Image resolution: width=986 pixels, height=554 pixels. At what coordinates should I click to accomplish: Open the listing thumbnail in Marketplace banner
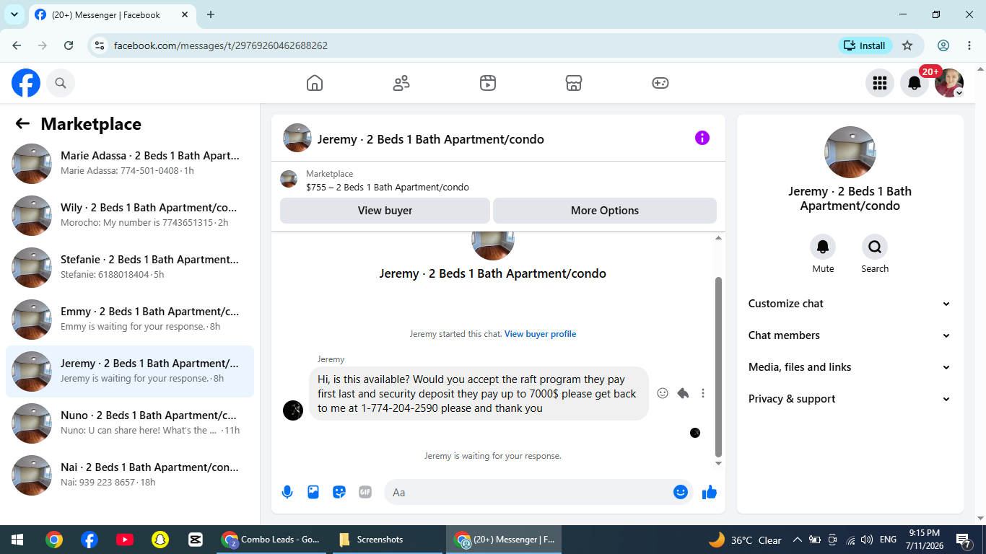pos(289,179)
